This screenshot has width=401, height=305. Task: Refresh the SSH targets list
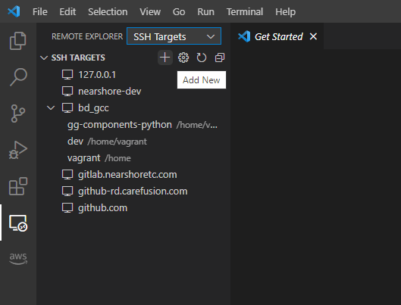202,58
